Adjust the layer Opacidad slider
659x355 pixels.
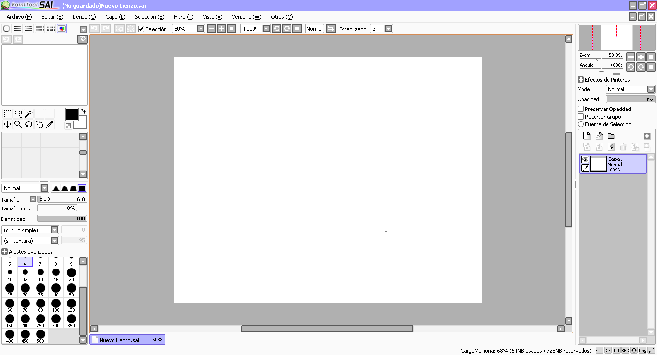pyautogui.click(x=630, y=99)
